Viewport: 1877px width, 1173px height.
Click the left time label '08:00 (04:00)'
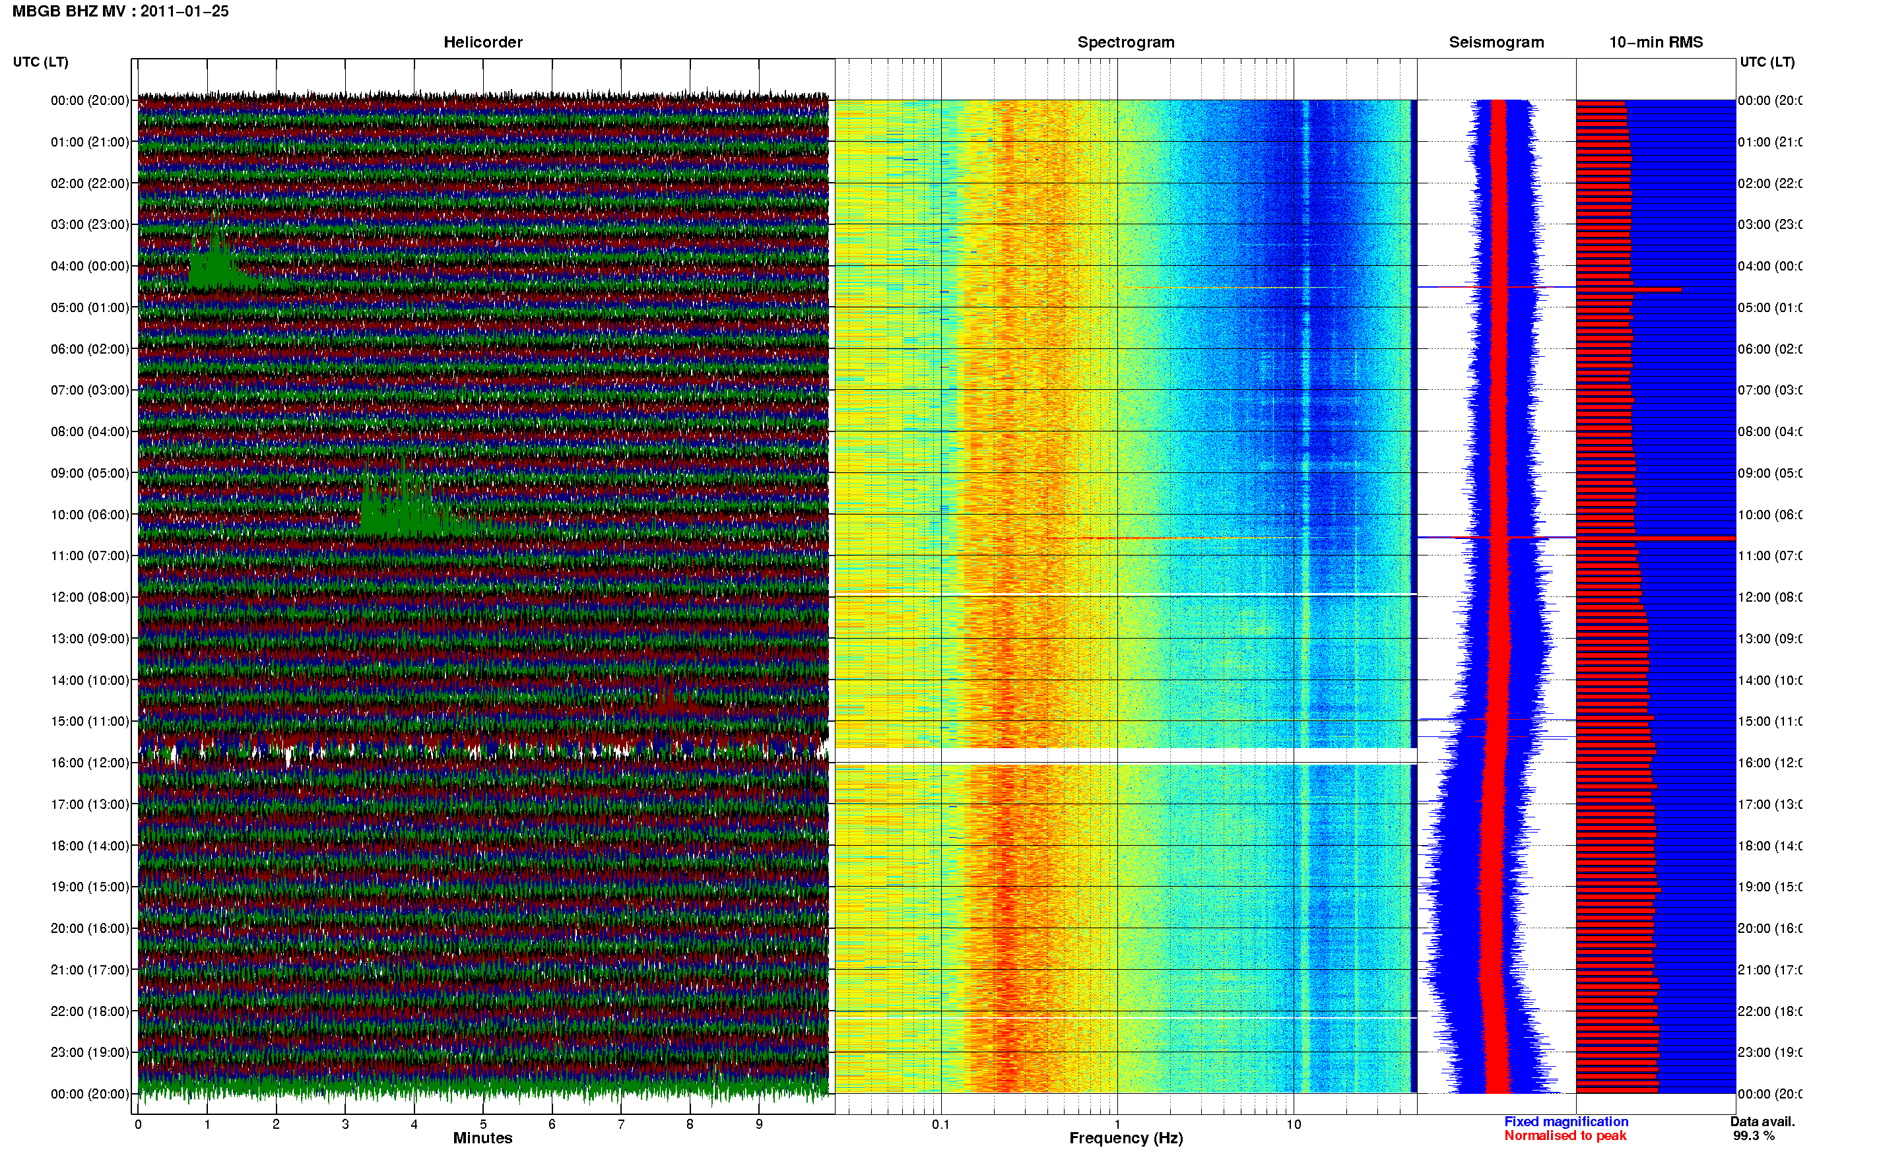[x=90, y=431]
